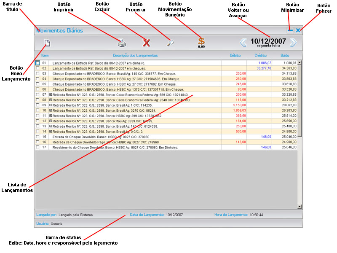This screenshot has height=253, width=337.
Task: Go to previous day with left arrow
Action: pos(243,42)
